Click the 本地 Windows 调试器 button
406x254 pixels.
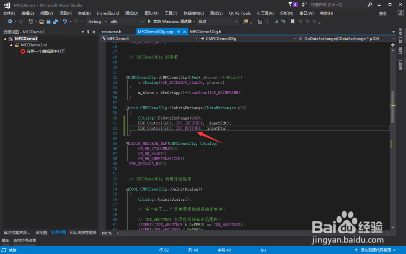[x=170, y=22]
